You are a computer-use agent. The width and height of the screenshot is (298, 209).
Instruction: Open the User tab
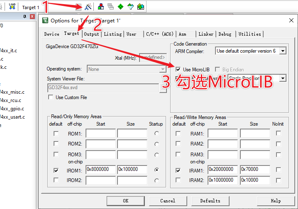131,34
